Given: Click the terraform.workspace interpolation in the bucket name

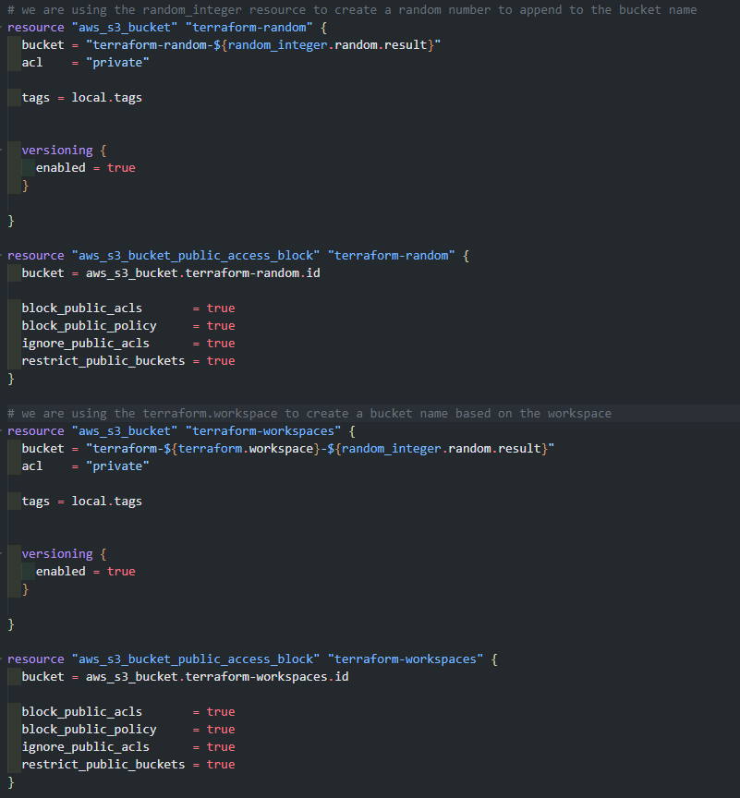Looking at the screenshot, I should (x=242, y=448).
